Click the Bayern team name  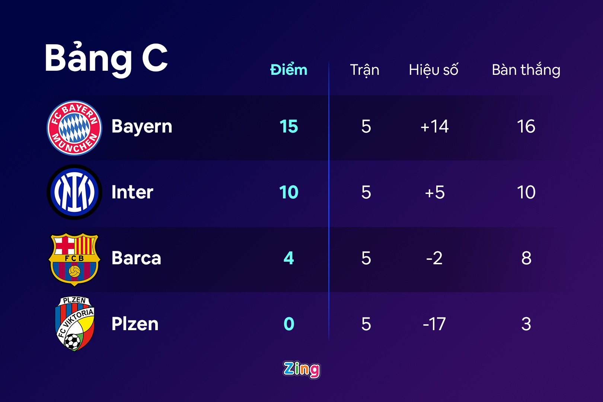(x=142, y=127)
